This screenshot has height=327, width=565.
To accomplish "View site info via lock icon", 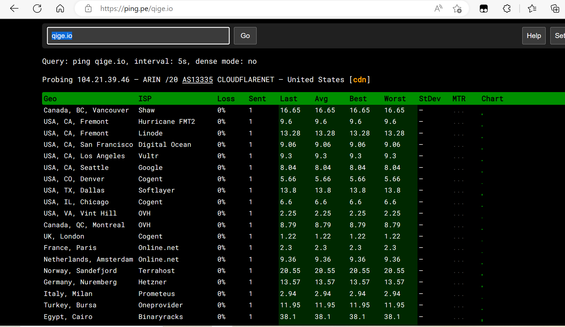I will coord(88,9).
